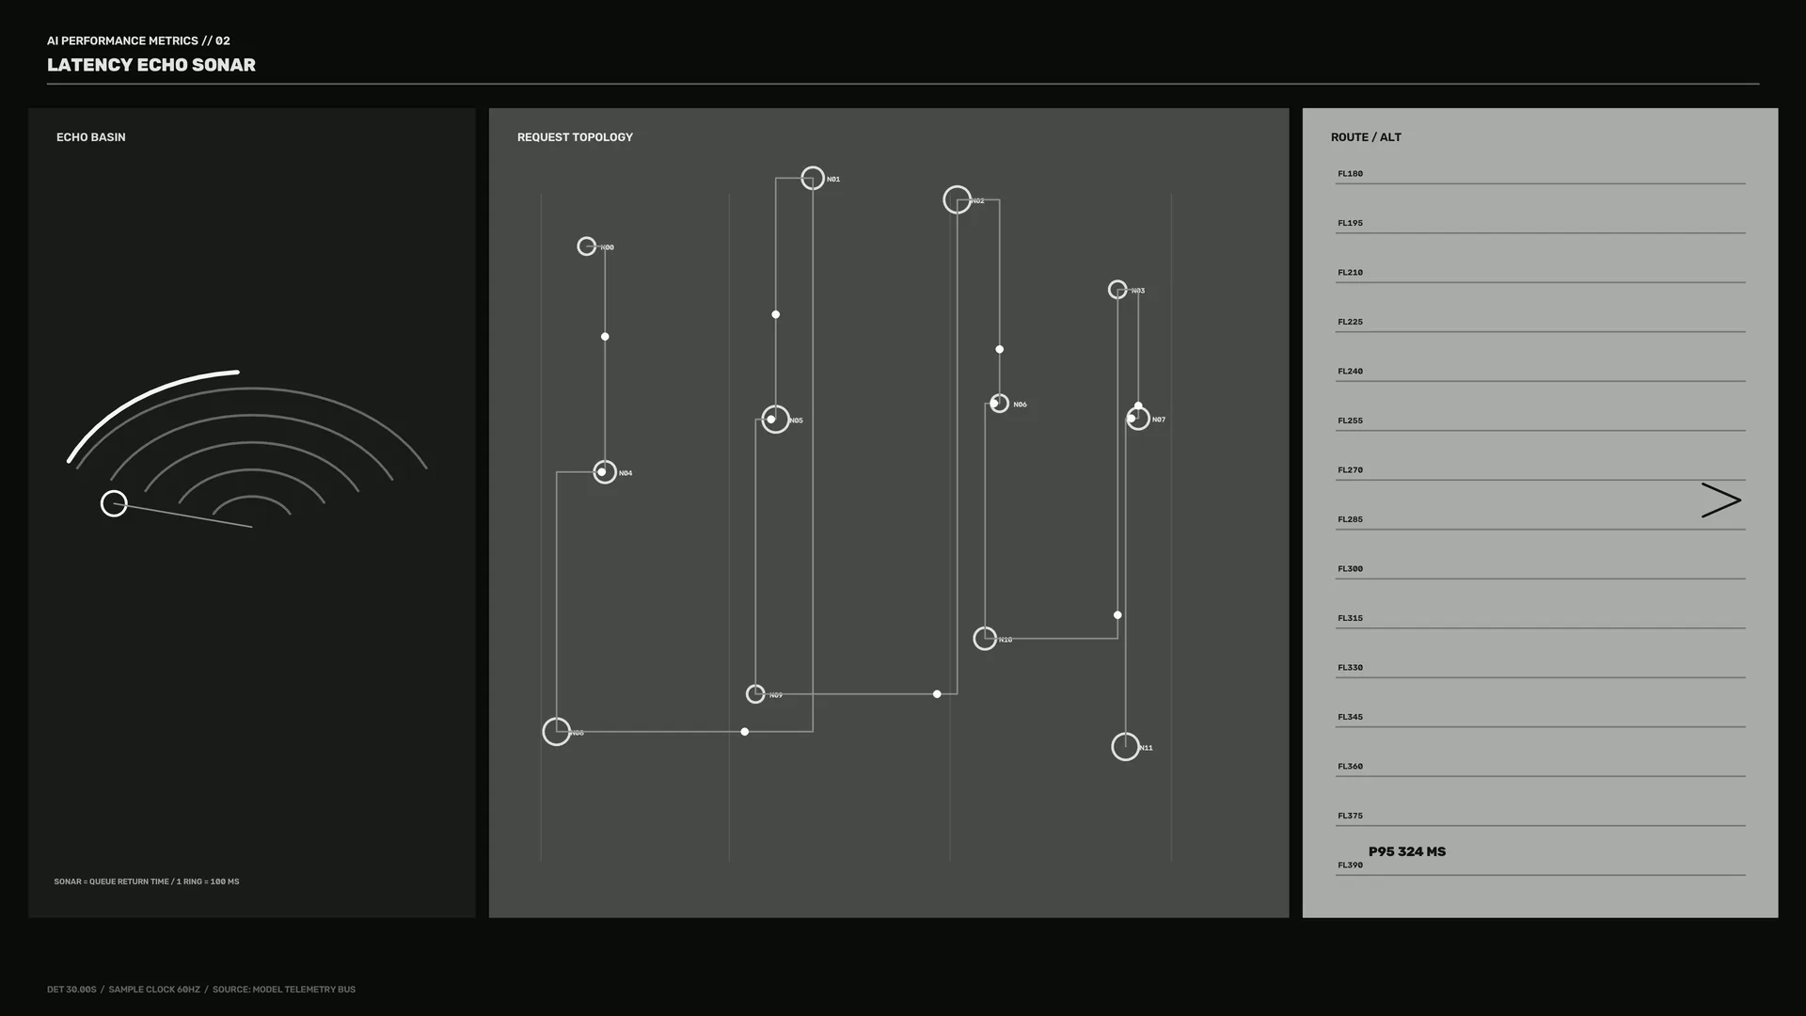Select the altitude chevron marker near FL285

1721,500
